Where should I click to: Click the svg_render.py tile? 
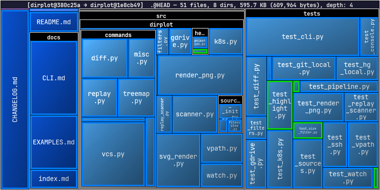click(x=179, y=160)
